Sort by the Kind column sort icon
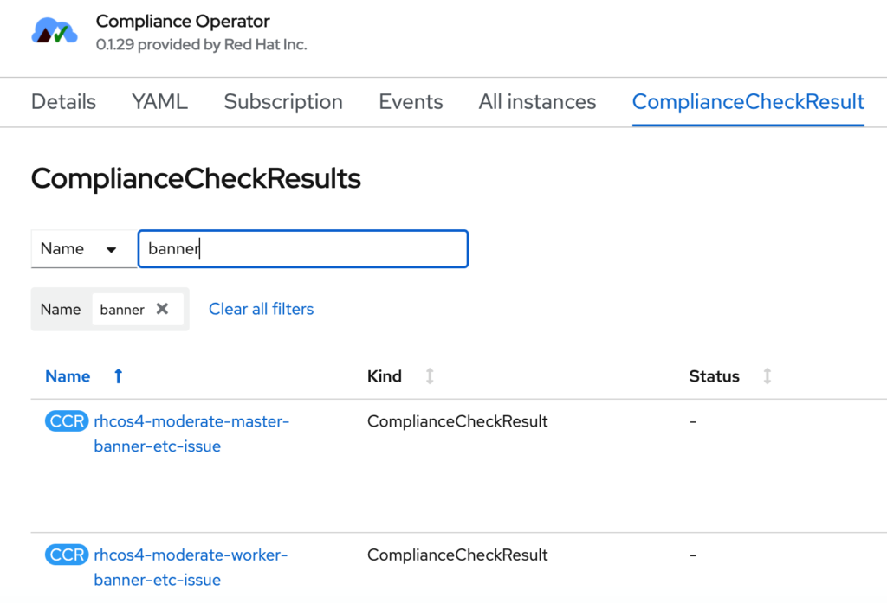 click(429, 376)
